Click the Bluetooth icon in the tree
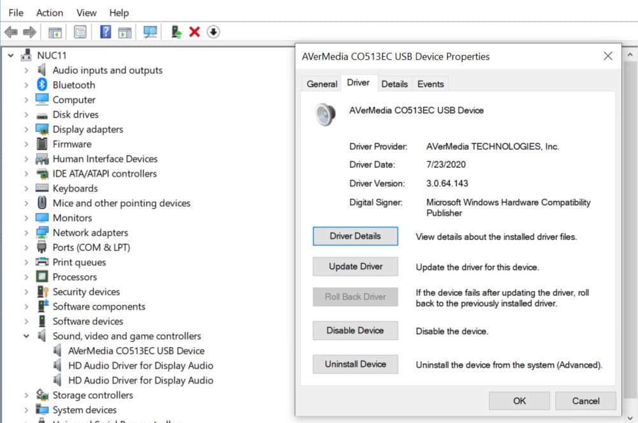The height and width of the screenshot is (423, 638). tap(42, 84)
